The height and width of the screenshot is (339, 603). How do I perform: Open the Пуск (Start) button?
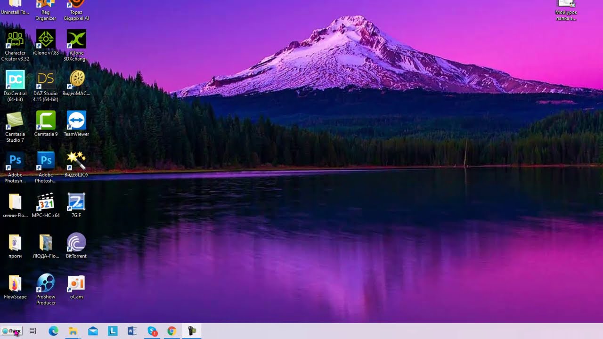[12, 331]
